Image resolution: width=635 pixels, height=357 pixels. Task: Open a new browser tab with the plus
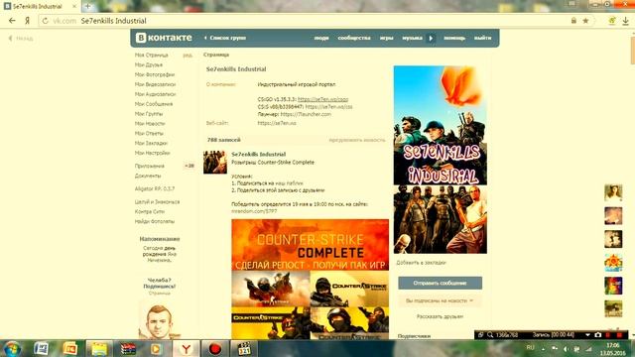[x=88, y=6]
